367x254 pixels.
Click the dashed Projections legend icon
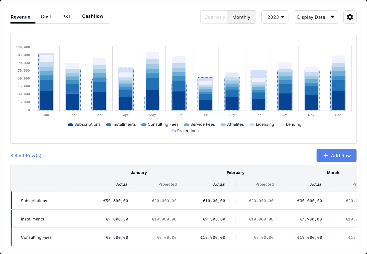pyautogui.click(x=173, y=131)
